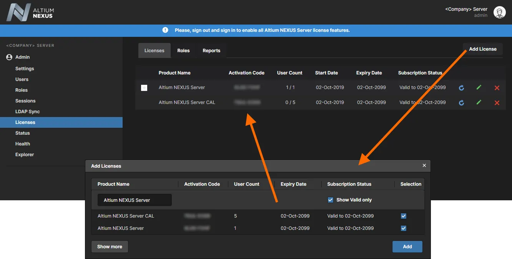Viewport: 512px width, 259px height.
Task: Click the "1 / 1" user count cell
Action: [290, 87]
